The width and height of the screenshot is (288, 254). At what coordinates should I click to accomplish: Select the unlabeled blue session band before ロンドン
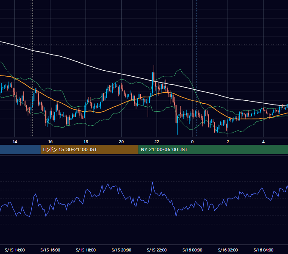click(x=20, y=149)
